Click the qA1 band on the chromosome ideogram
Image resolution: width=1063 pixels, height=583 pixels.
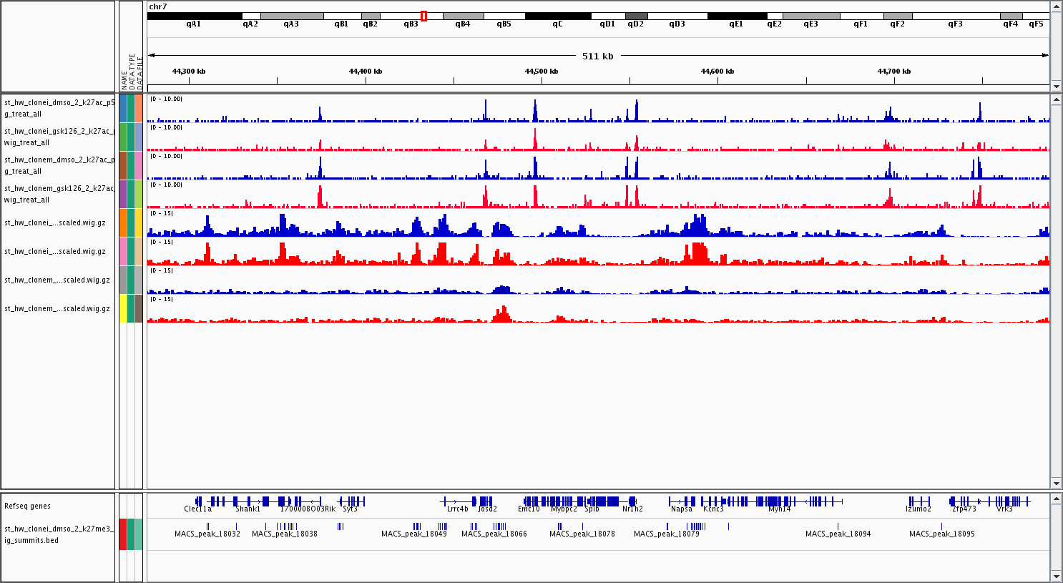click(x=194, y=16)
